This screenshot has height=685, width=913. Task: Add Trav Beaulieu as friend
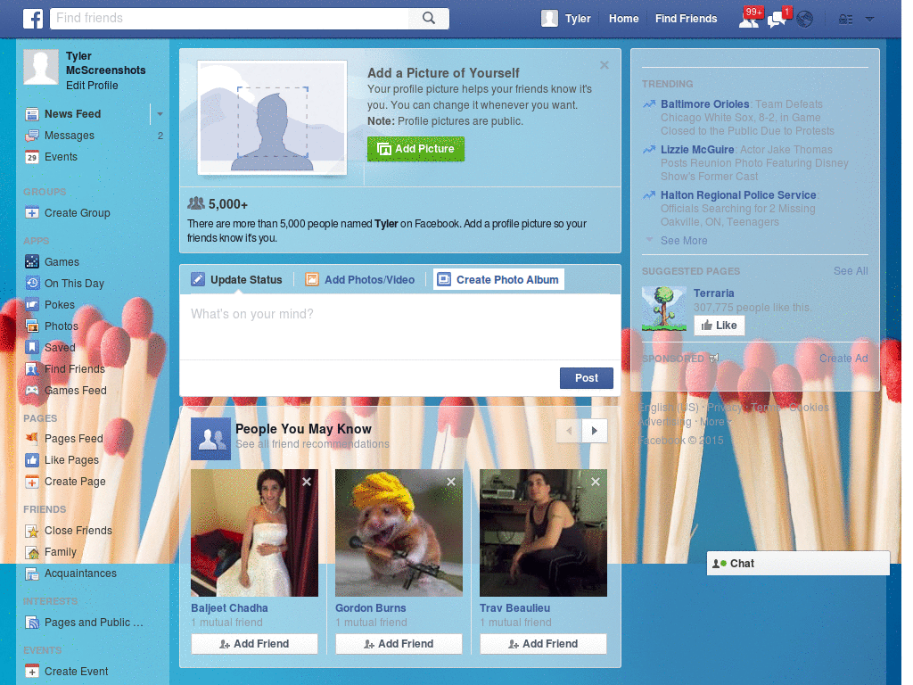pos(543,644)
